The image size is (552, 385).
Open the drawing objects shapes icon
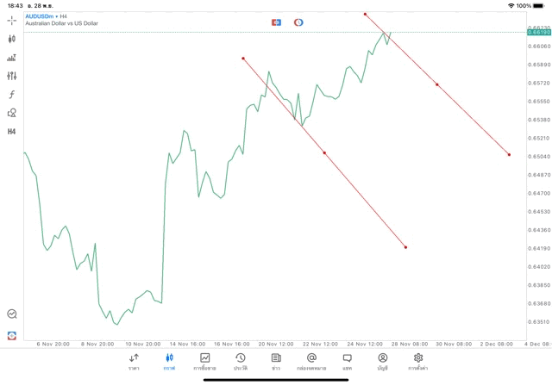click(x=12, y=113)
